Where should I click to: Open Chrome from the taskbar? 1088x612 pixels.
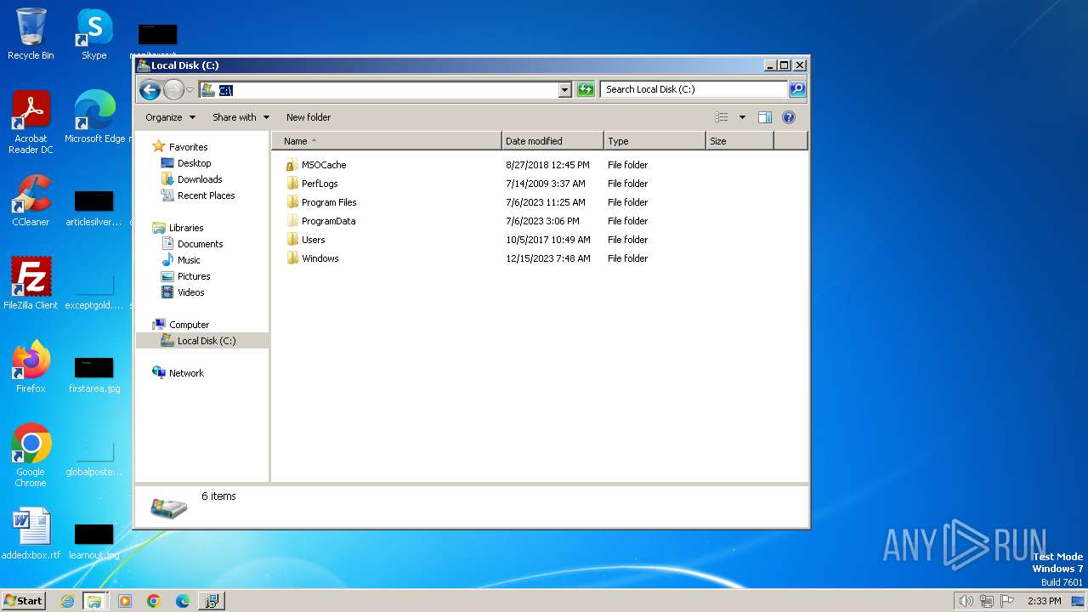click(x=154, y=601)
